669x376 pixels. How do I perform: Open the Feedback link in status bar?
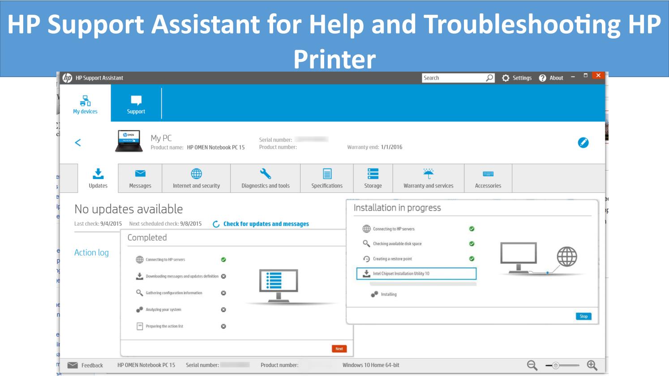pyautogui.click(x=92, y=365)
